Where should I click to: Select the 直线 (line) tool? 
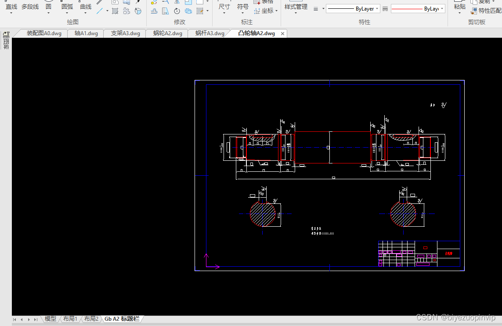[x=11, y=7]
